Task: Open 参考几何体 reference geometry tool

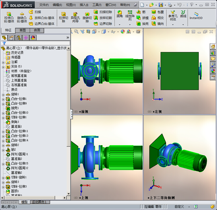Action: point(173,16)
